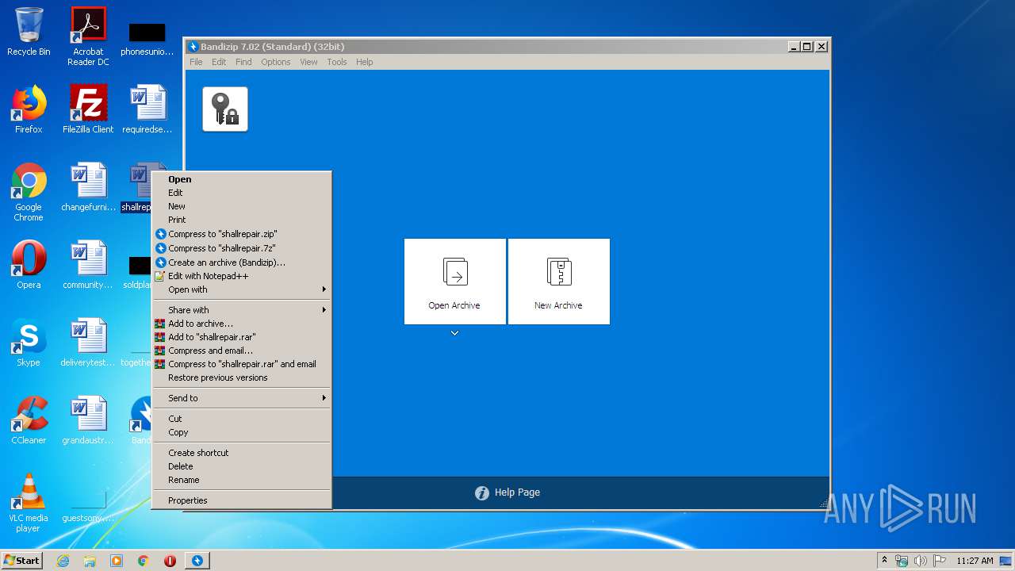Select the changefurni Word document icon

88,187
